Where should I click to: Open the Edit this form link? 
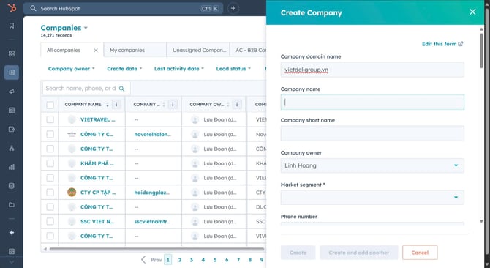[x=442, y=44]
